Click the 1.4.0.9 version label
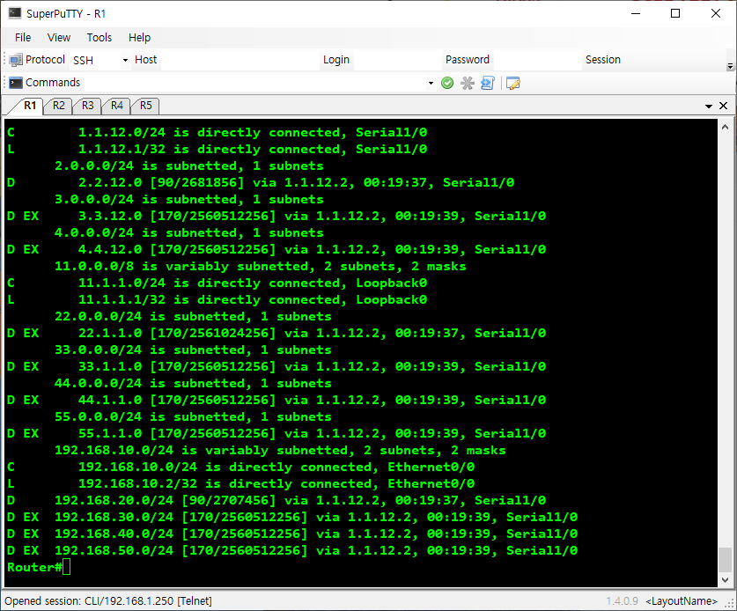The height and width of the screenshot is (611, 737). click(x=623, y=601)
